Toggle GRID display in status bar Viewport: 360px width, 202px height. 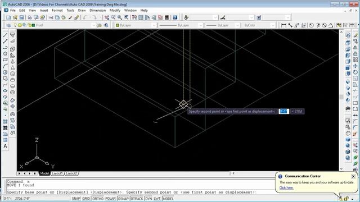[86, 199]
